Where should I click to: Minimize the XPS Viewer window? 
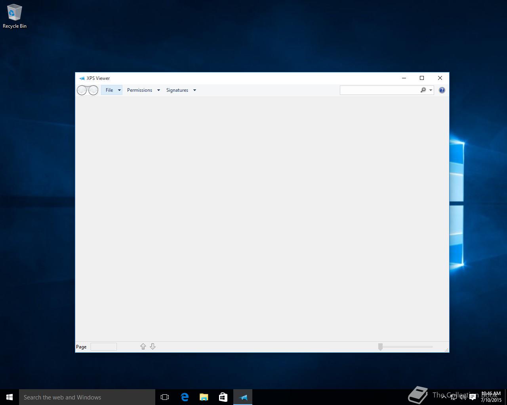tap(404, 78)
